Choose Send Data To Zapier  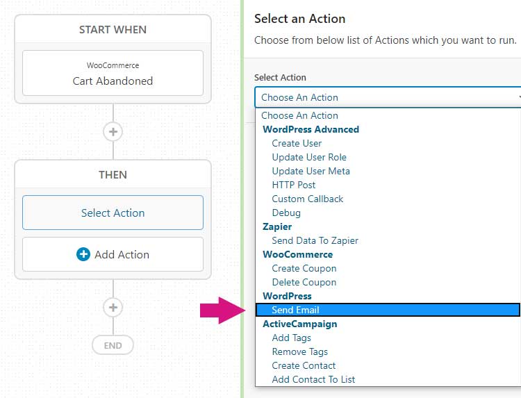315,240
